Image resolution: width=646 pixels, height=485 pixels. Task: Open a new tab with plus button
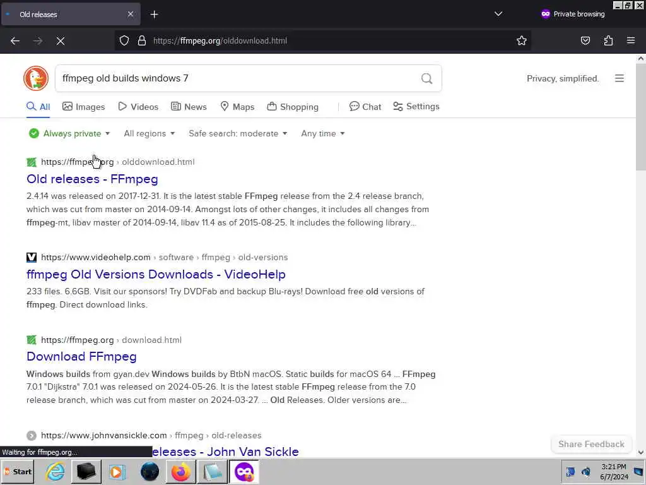154,15
